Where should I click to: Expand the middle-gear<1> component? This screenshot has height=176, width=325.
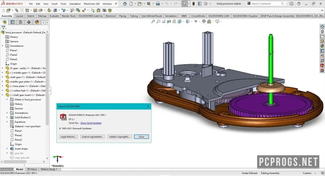pos(2,73)
